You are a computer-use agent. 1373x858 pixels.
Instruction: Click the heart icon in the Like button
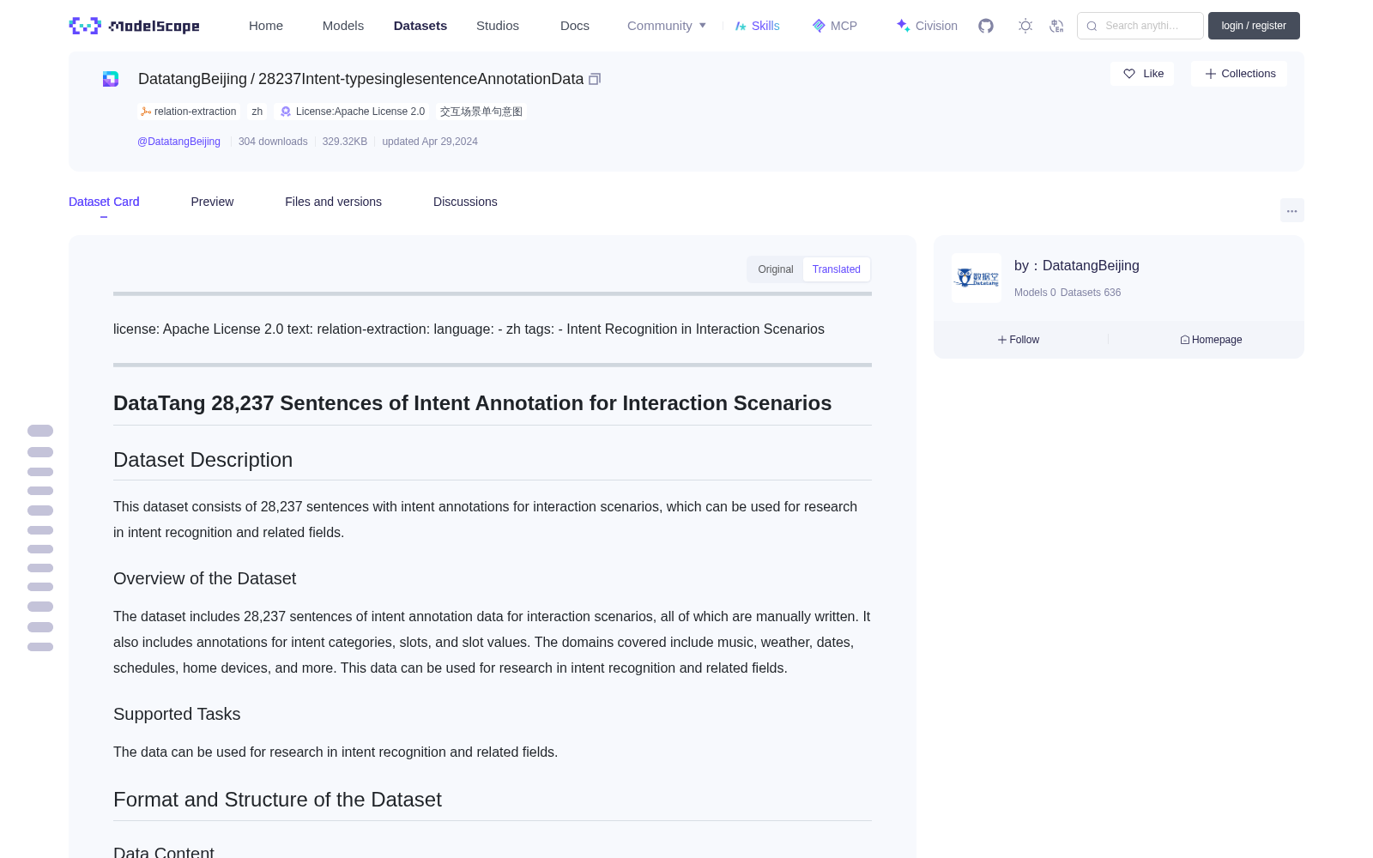(x=1129, y=74)
